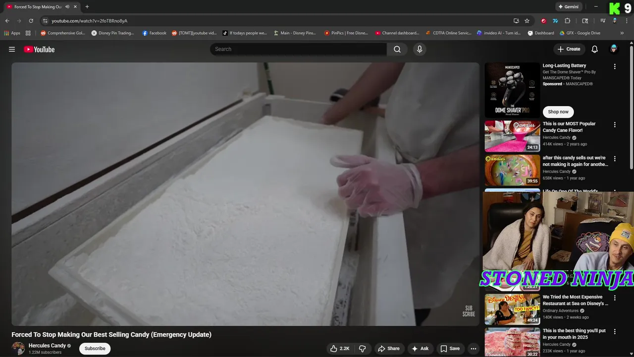
Task: Like the video with thumbs up
Action: (340, 349)
